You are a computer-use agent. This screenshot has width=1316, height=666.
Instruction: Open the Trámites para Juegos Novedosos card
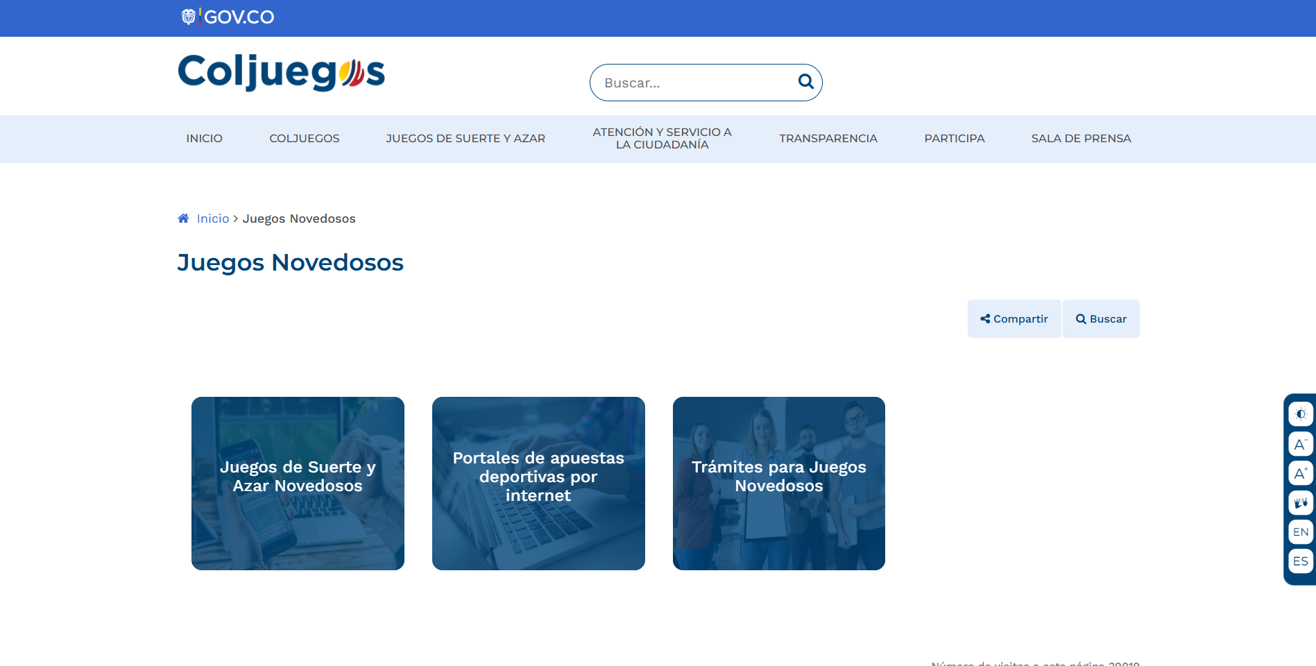click(x=779, y=484)
